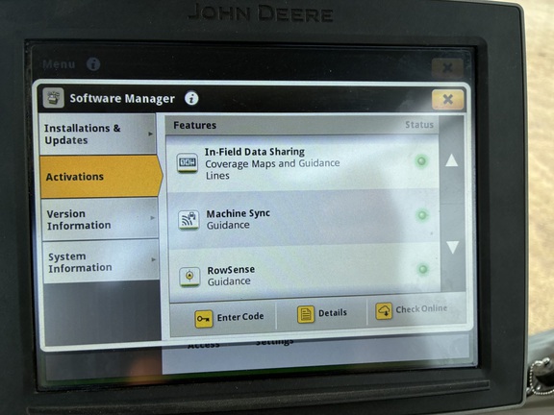Click the Status column header
This screenshot has height=415, width=554.
(419, 125)
